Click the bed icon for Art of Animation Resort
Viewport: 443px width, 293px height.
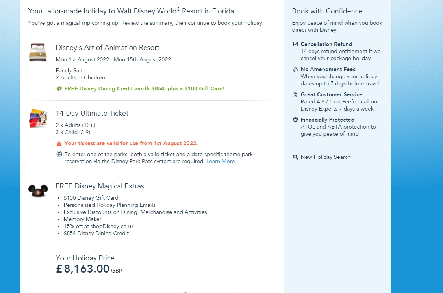[38, 52]
